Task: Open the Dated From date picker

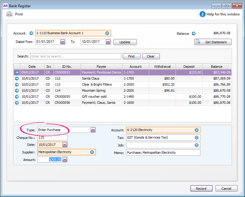Action: (x=62, y=42)
